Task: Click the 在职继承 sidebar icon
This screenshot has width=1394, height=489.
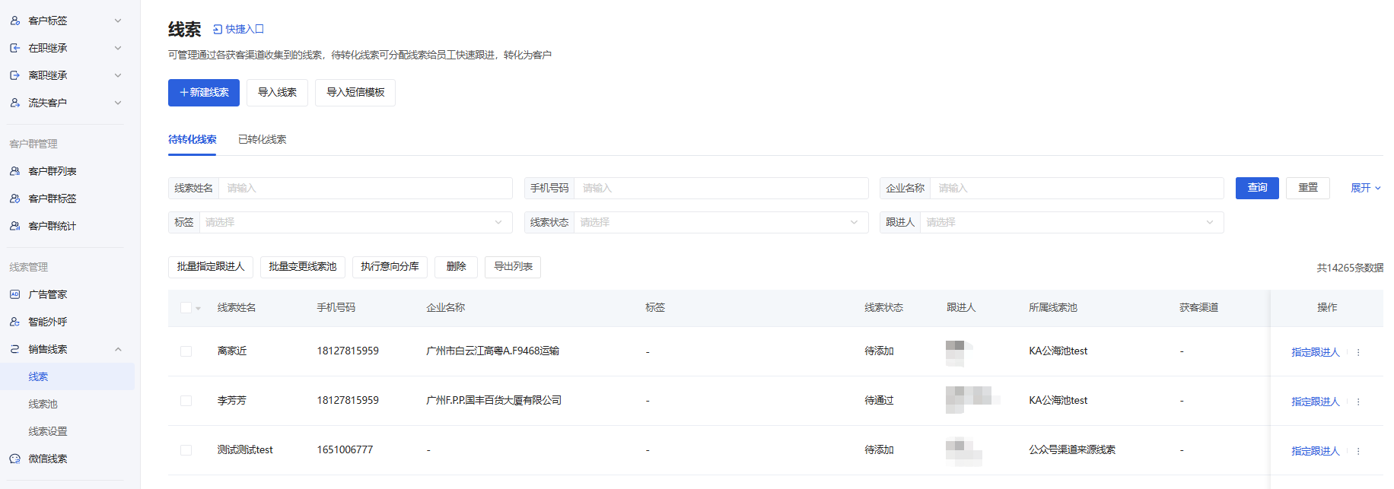Action: [x=14, y=48]
